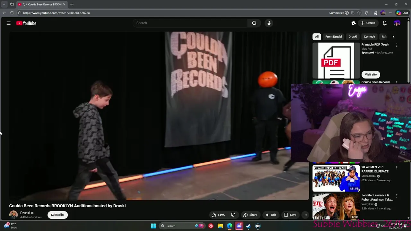
Task: Click the magnifier search button
Action: 254,23
